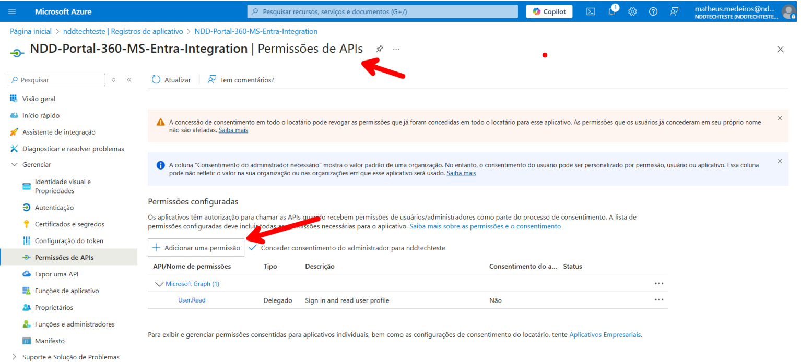Collapse the Microsoft Graph permissions group
The height and width of the screenshot is (362, 801).
pos(159,284)
